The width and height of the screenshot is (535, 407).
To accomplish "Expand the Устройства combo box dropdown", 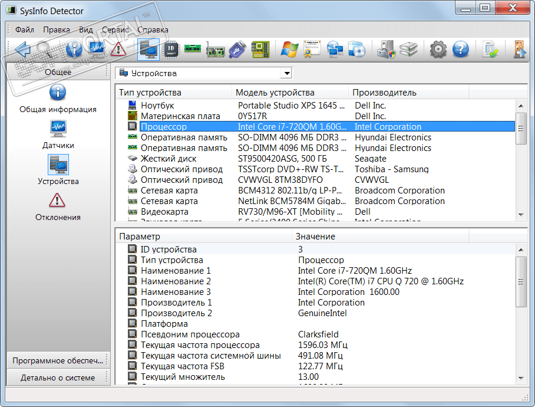I will click(x=287, y=73).
